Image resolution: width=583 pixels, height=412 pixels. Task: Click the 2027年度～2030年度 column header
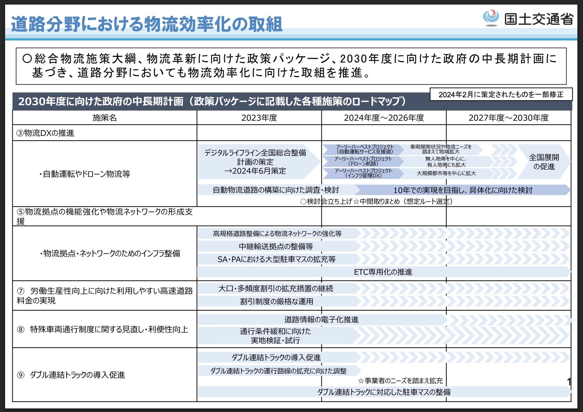[x=509, y=118]
